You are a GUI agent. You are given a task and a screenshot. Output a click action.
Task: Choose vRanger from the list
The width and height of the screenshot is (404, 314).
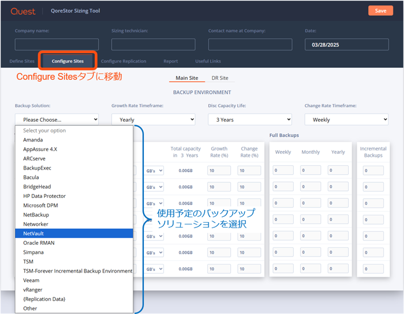tap(74, 290)
